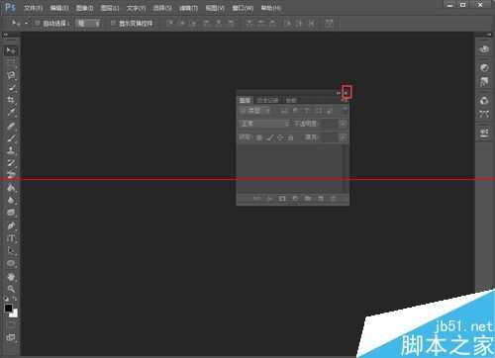Select the Ellipse shape tool
Viewport: 495px width, 358px height.
pos(11,263)
